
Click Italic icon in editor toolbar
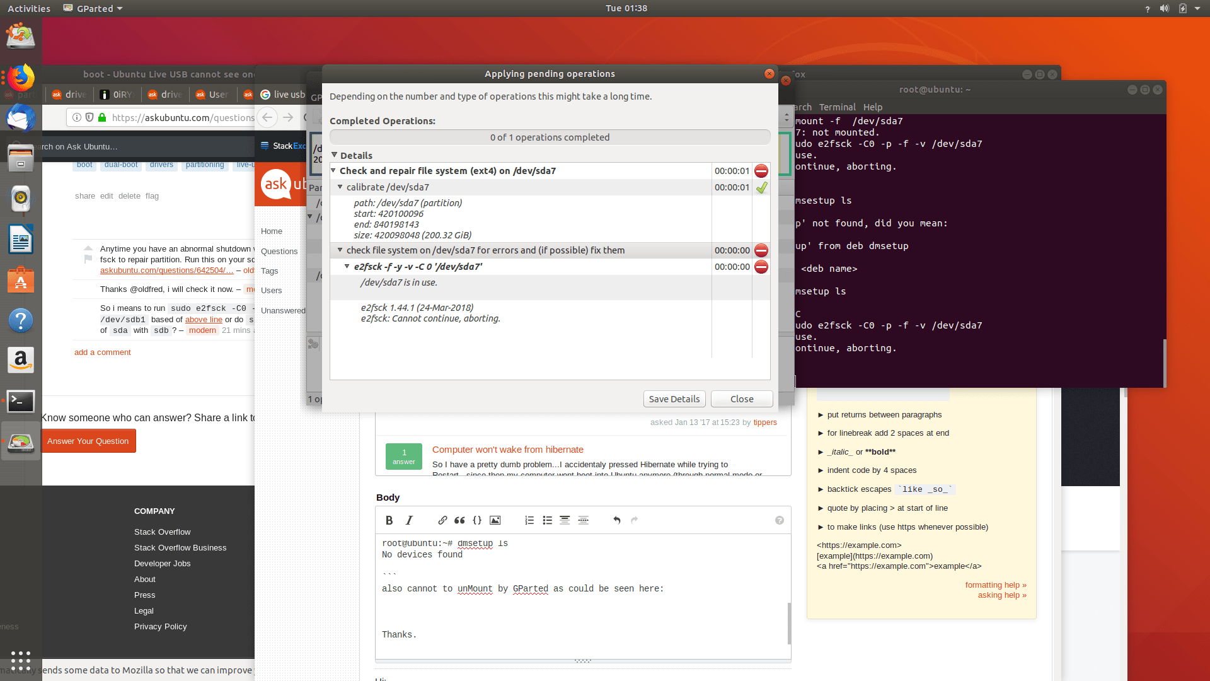(x=409, y=520)
